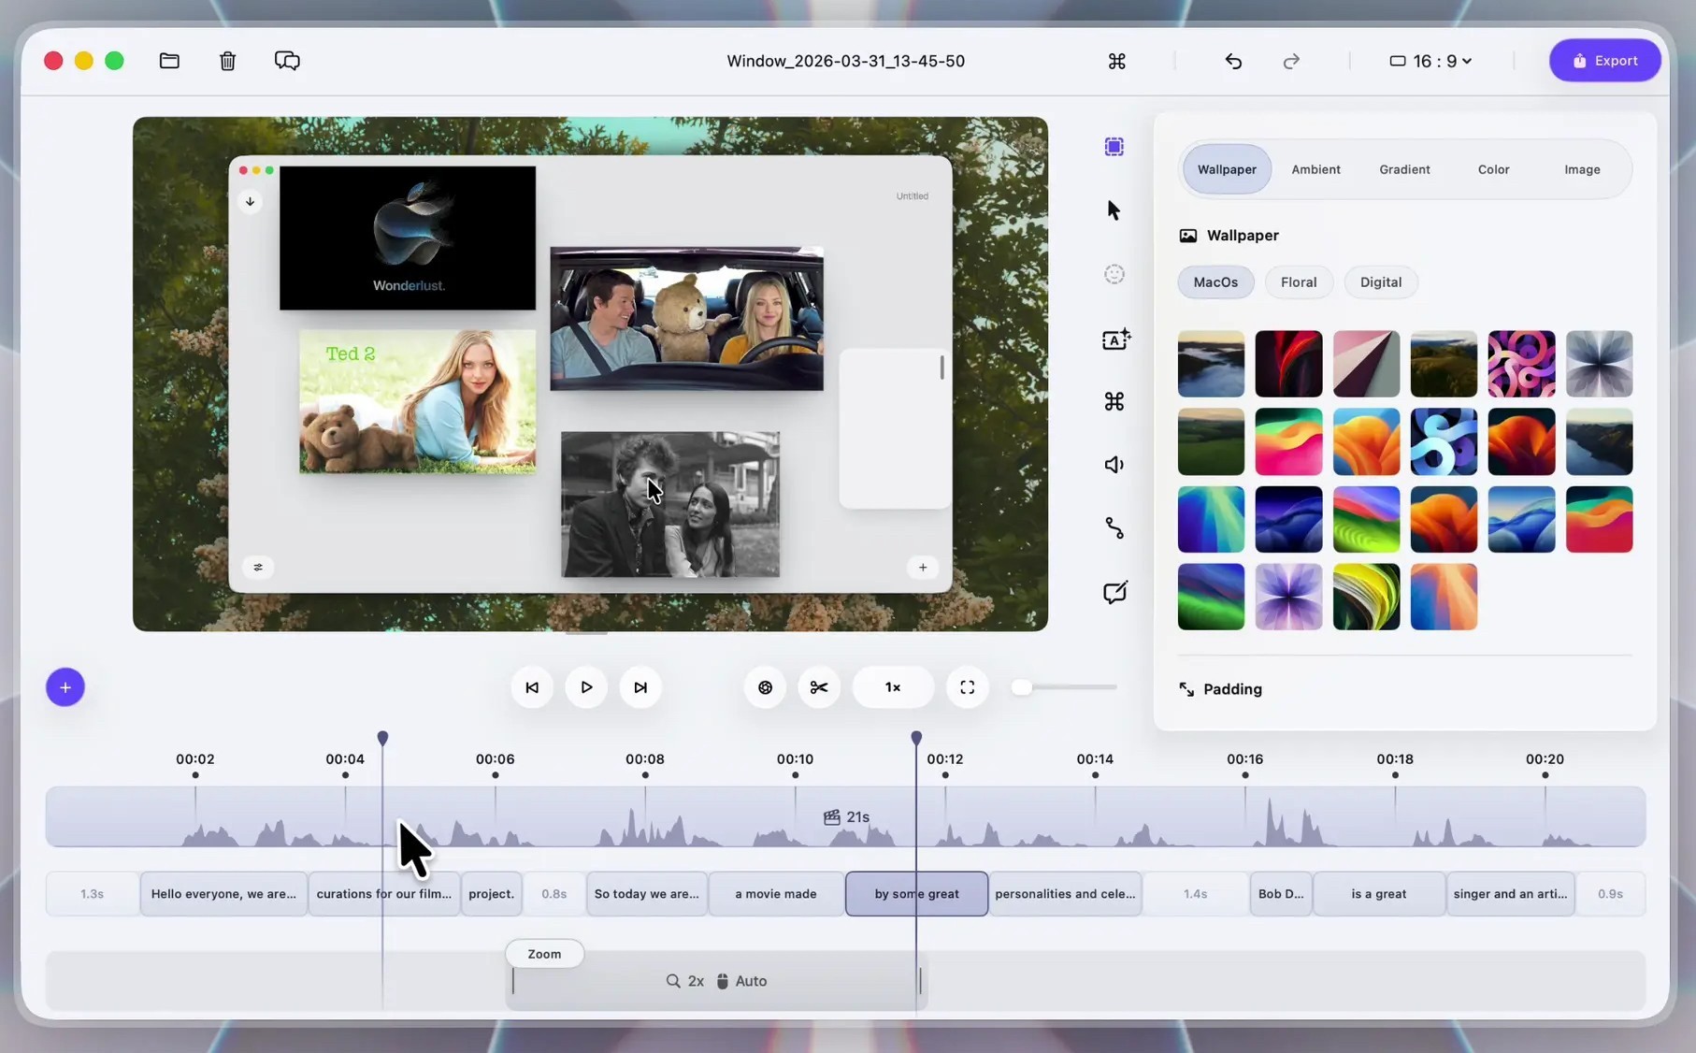
Task: Open the projects folder icon
Action: tap(169, 61)
